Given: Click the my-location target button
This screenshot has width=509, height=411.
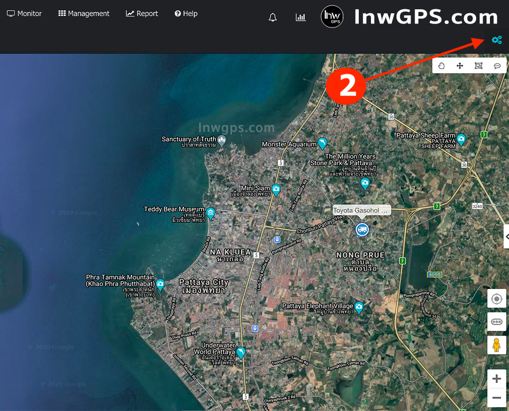Looking at the screenshot, I should (x=497, y=298).
